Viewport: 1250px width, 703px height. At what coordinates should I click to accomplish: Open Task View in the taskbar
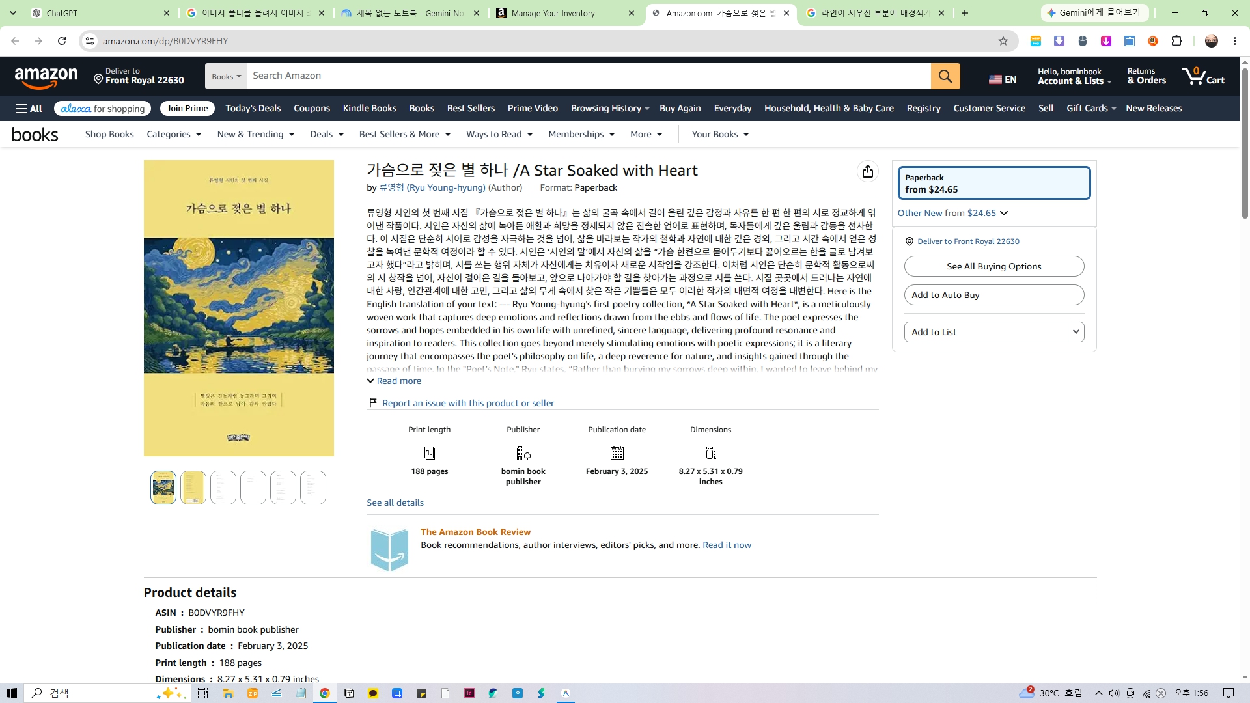click(x=203, y=693)
